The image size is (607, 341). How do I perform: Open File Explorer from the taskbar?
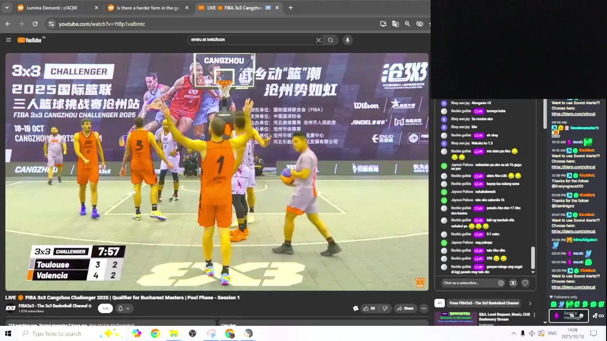[x=174, y=333]
